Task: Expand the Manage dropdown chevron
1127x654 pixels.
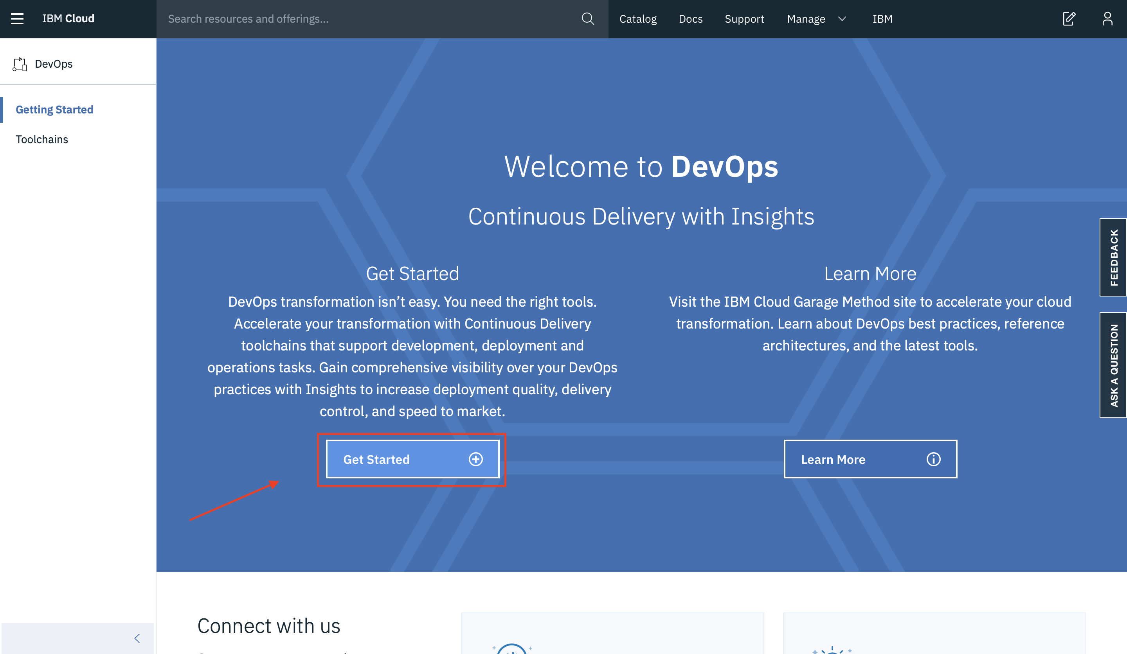Action: pos(842,19)
